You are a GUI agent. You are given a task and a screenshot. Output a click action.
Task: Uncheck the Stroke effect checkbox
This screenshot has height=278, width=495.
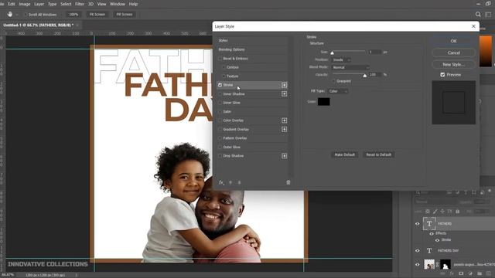[220, 85]
